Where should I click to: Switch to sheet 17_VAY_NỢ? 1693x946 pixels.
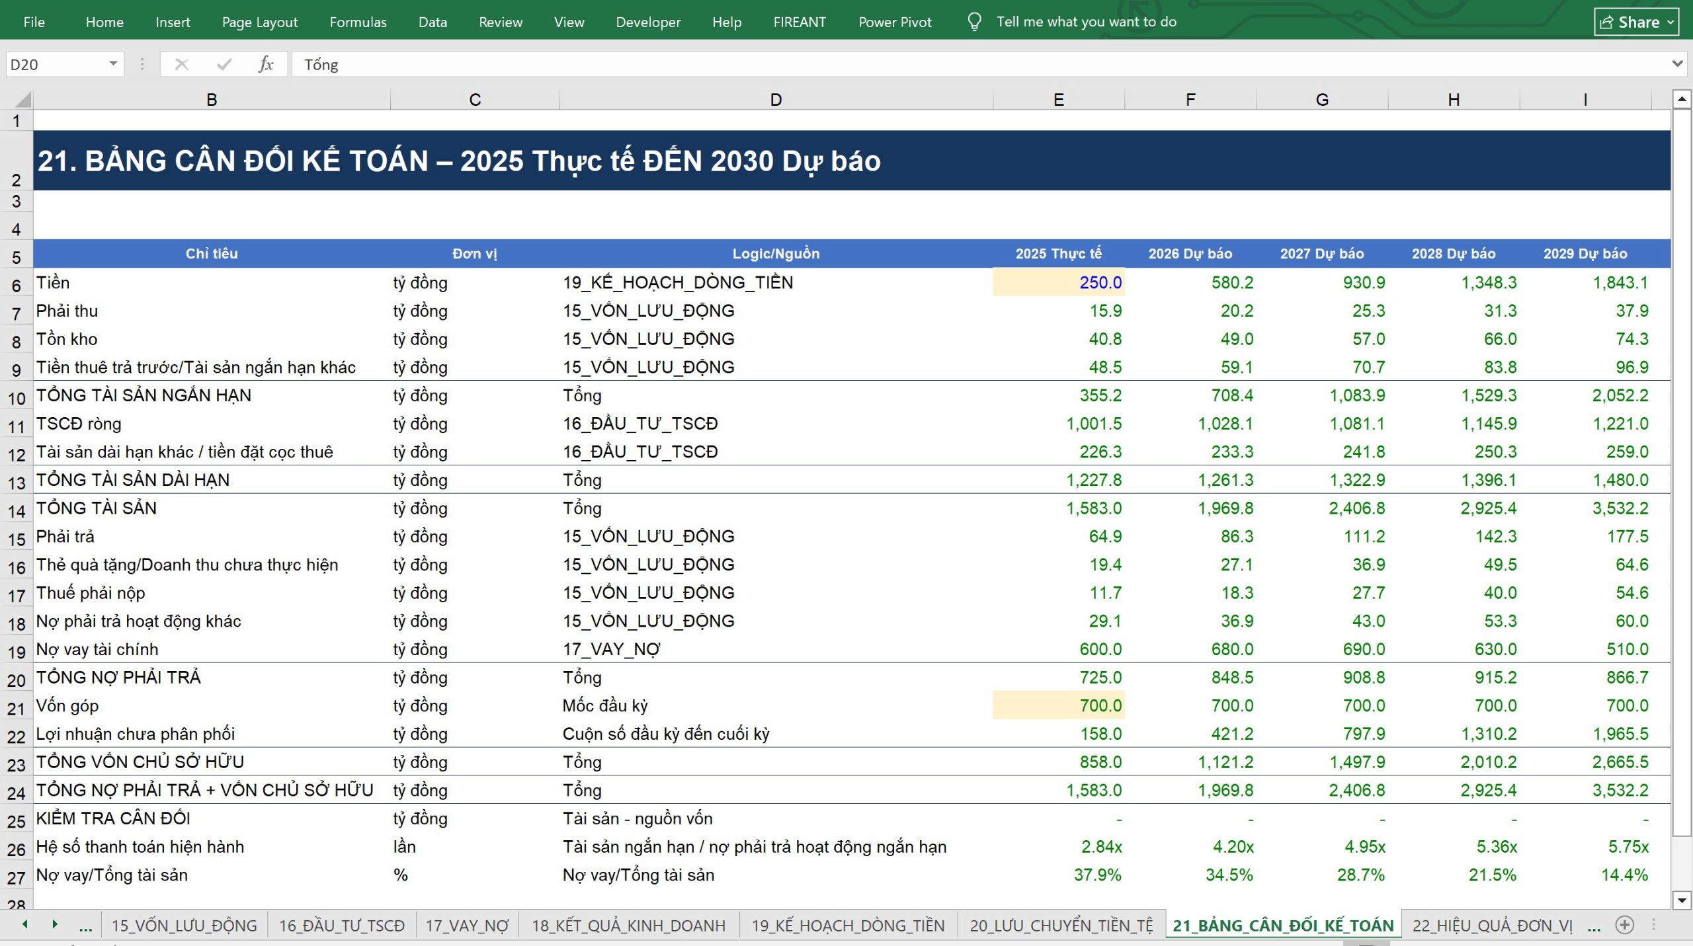467,926
